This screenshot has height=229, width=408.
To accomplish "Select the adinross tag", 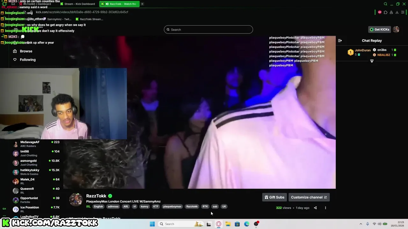I will pos(113,206).
